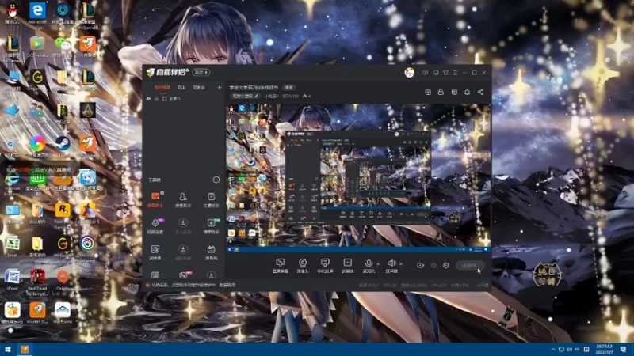Open the Origin desktop shortcut

point(63,280)
